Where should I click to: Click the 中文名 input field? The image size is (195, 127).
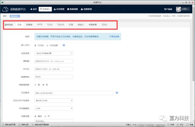click(x=54, y=69)
